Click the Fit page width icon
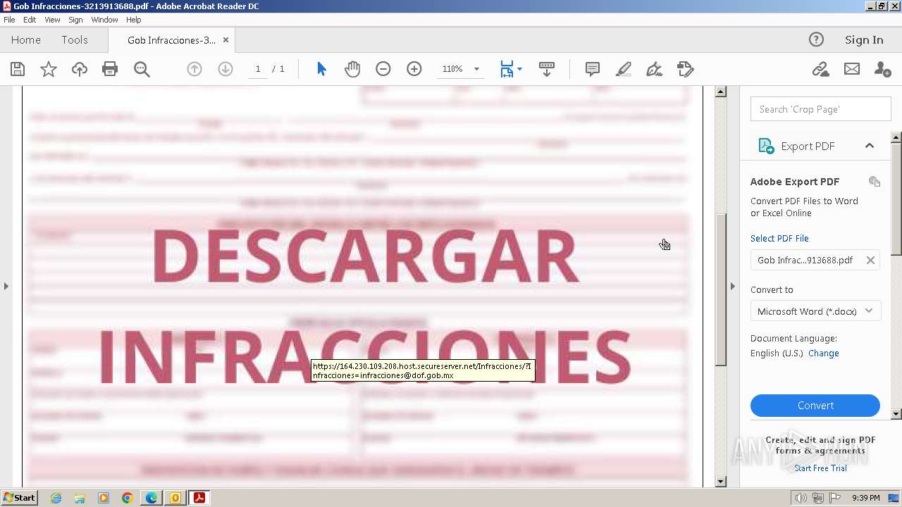This screenshot has width=902, height=507. click(507, 69)
